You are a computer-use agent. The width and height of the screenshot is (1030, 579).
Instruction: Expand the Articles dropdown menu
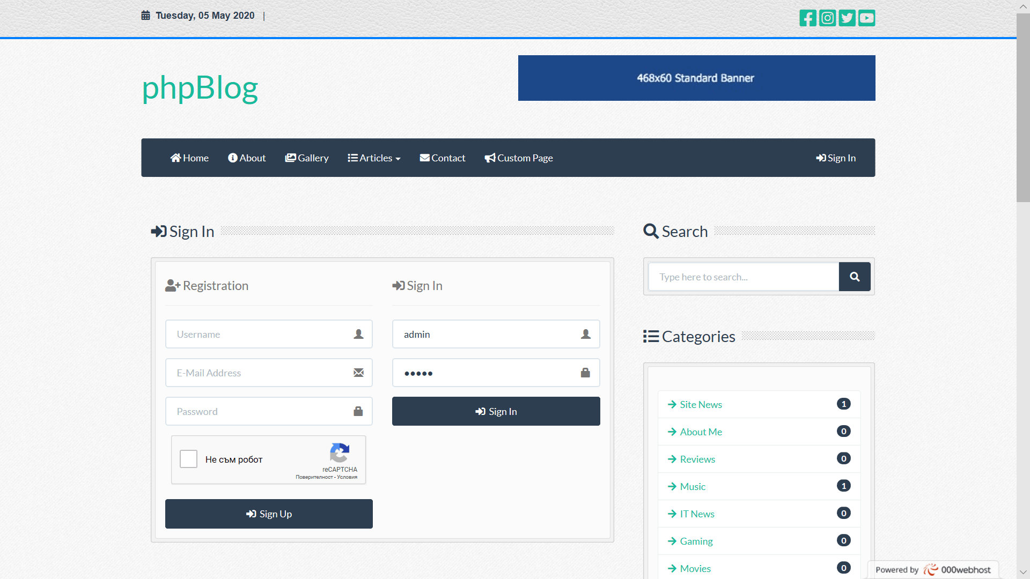(x=374, y=158)
